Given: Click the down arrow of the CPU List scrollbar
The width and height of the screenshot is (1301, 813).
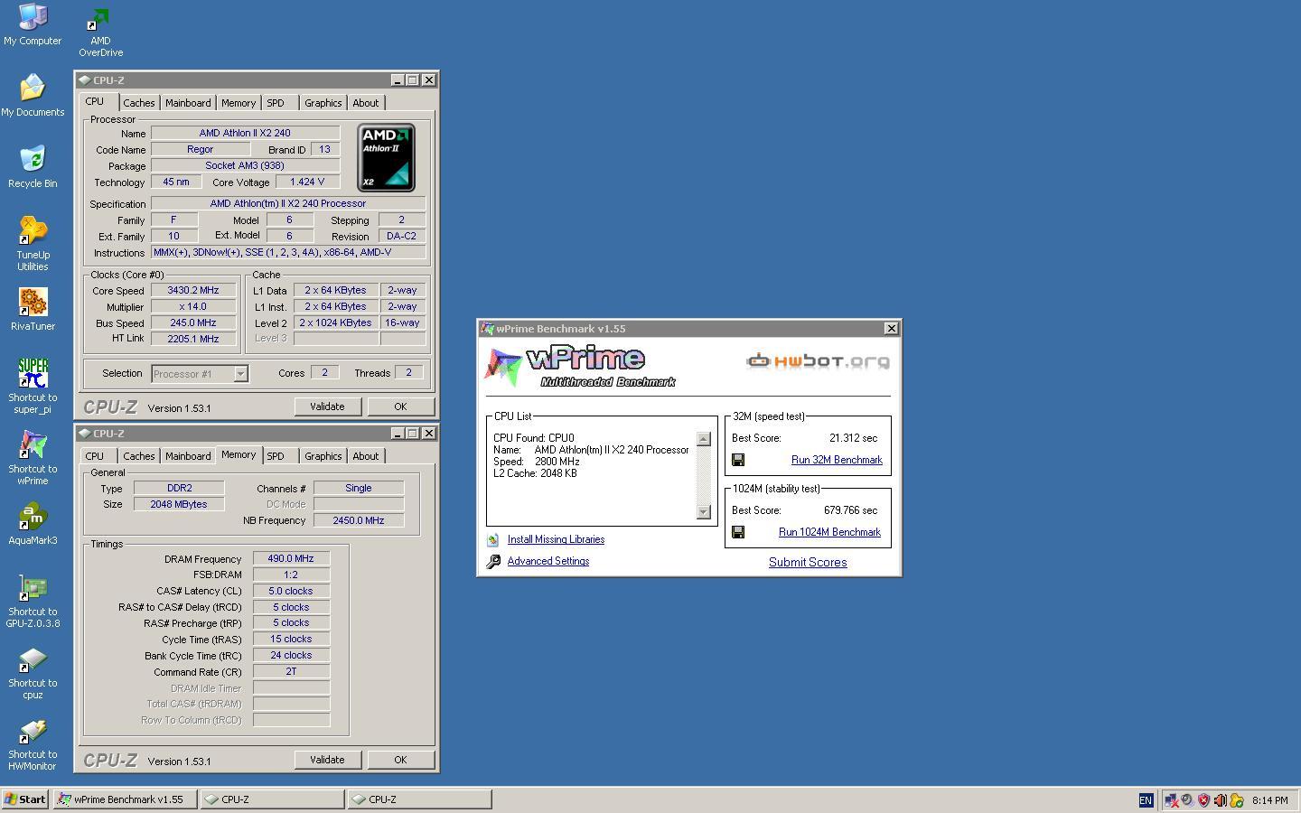Looking at the screenshot, I should tap(704, 512).
